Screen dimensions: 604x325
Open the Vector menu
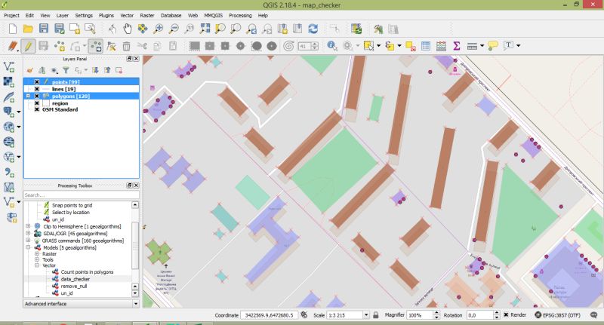[127, 15]
